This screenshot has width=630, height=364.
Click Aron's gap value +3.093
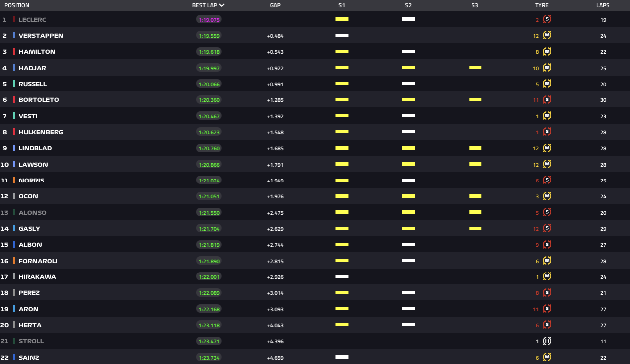275,309
